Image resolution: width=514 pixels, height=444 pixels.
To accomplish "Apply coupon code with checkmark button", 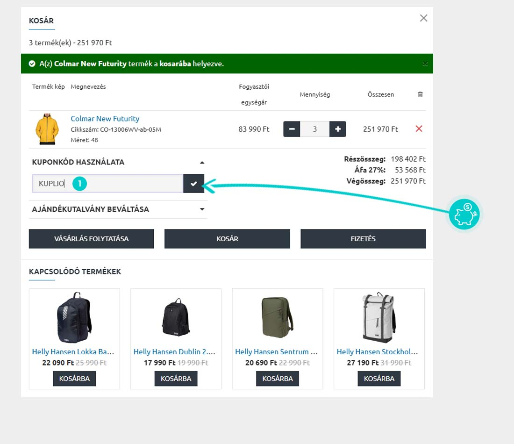I will pos(194,184).
